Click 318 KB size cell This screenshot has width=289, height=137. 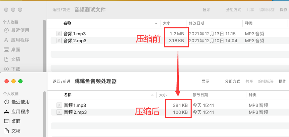point(176,40)
